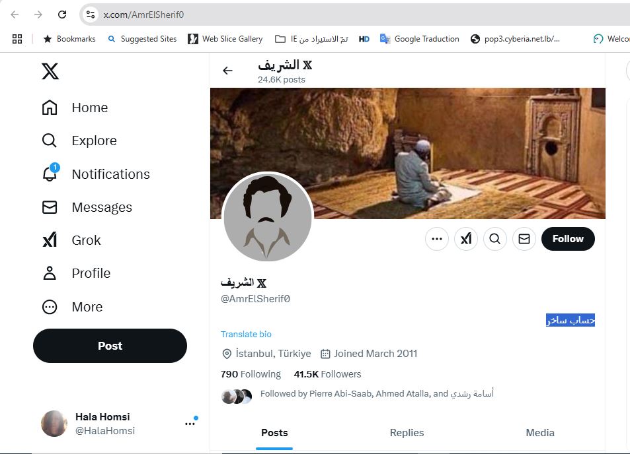
Task: Open the profile's three-dot options menu
Action: click(x=437, y=239)
